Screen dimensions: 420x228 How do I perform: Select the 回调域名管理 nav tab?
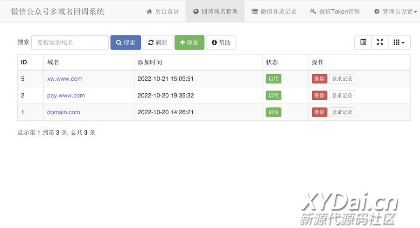(215, 11)
